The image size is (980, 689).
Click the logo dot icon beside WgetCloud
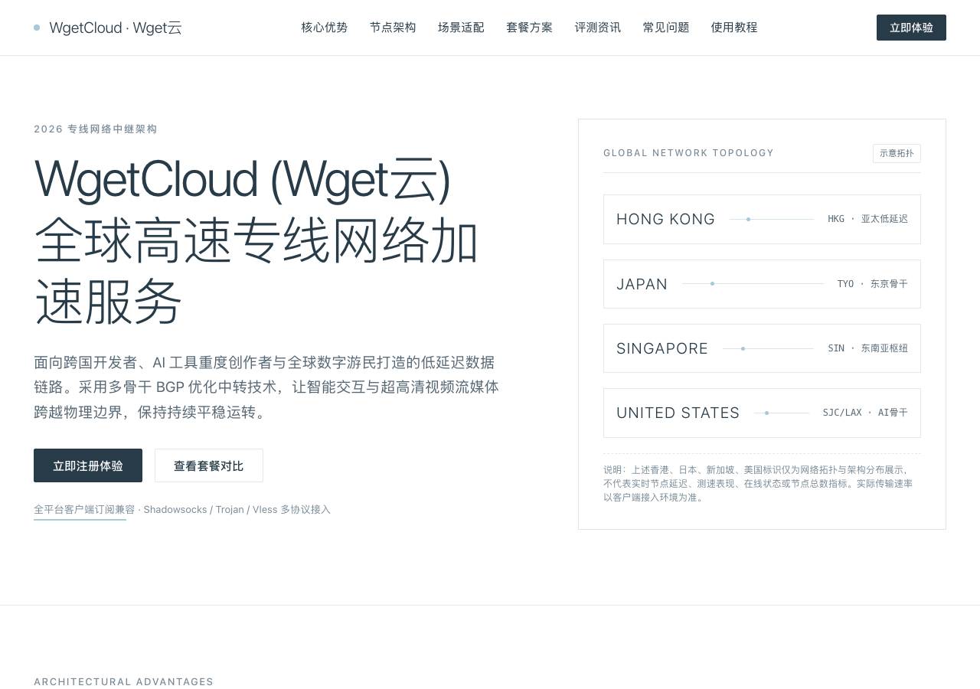37,28
